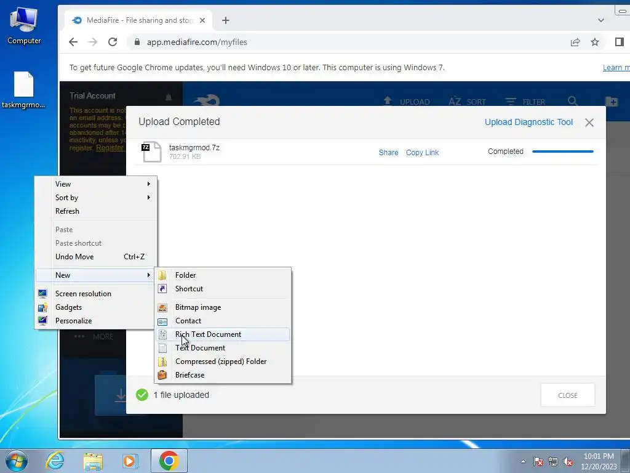Click the notification bell icon

(169, 97)
